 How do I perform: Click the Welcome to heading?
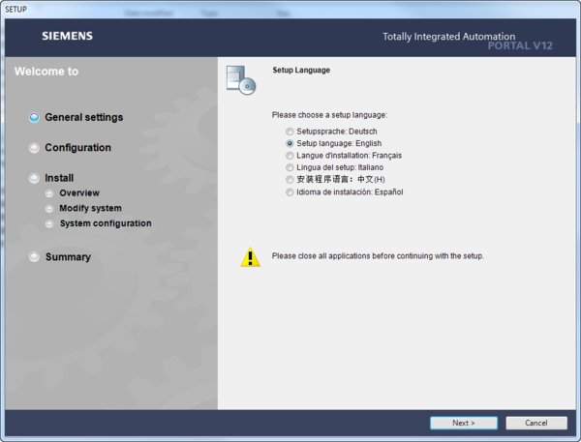point(46,71)
